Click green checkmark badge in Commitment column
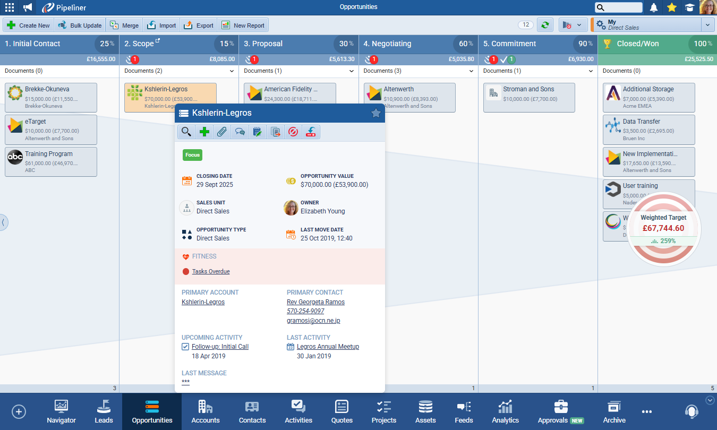This screenshot has height=430, width=717. coord(511,59)
